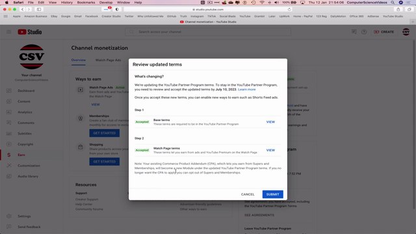Screen dimensions: 416x234
Task: Click GET STARTED under Memberships
Action: click(104, 133)
